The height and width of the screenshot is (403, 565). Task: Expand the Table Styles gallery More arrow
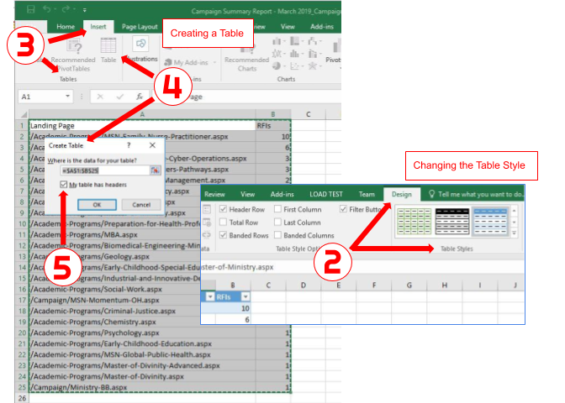click(x=515, y=234)
